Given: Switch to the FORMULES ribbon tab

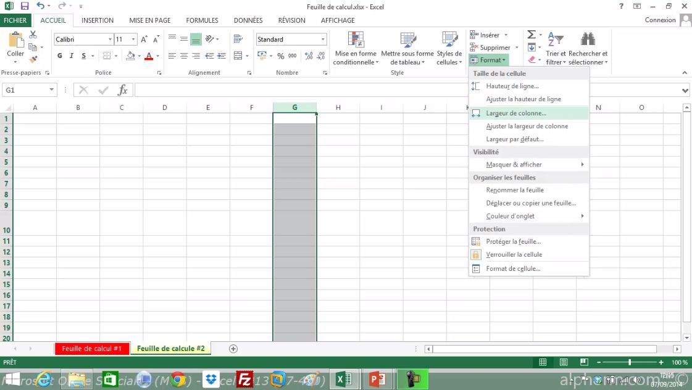Looking at the screenshot, I should click(x=202, y=20).
